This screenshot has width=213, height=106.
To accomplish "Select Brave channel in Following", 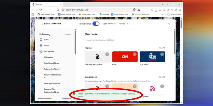I will 46,40.
